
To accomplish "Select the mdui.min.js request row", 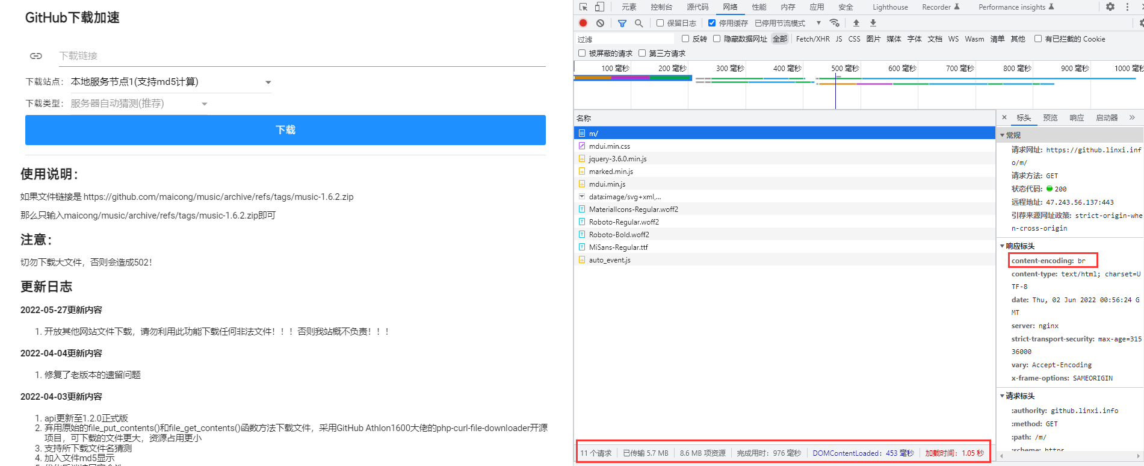I will [785, 184].
